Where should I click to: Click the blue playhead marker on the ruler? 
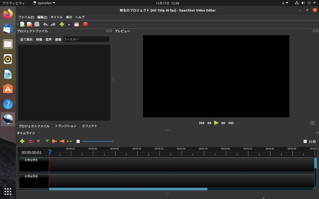point(50,152)
